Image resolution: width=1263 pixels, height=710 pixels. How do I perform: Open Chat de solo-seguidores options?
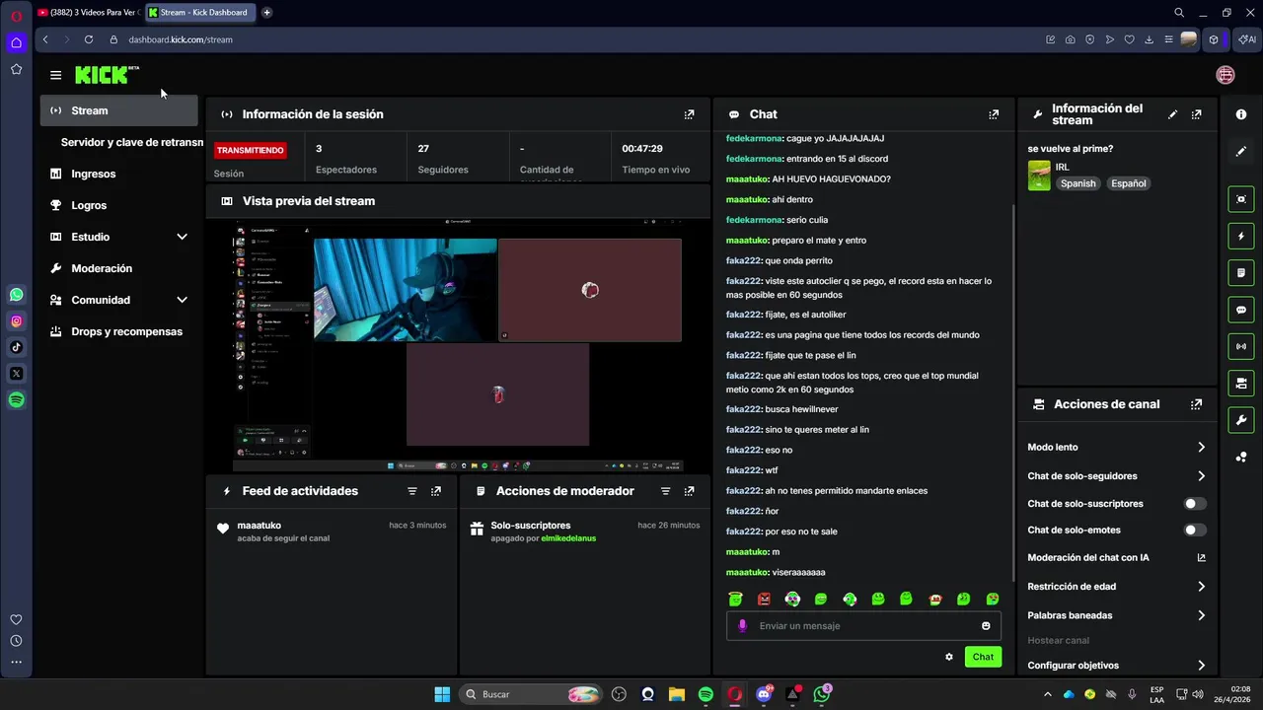[x=1117, y=476]
